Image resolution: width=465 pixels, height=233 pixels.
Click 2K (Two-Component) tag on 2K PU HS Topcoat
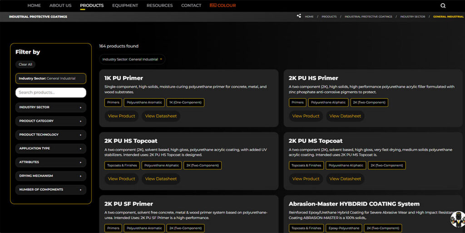coord(203,165)
